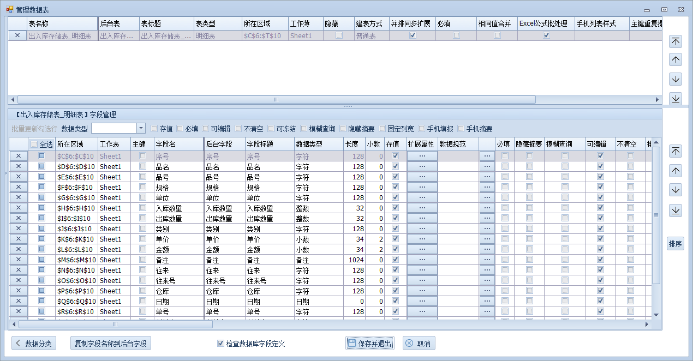The image size is (693, 361).
Task: Click the field list vertical scrollbar
Action: [656, 229]
